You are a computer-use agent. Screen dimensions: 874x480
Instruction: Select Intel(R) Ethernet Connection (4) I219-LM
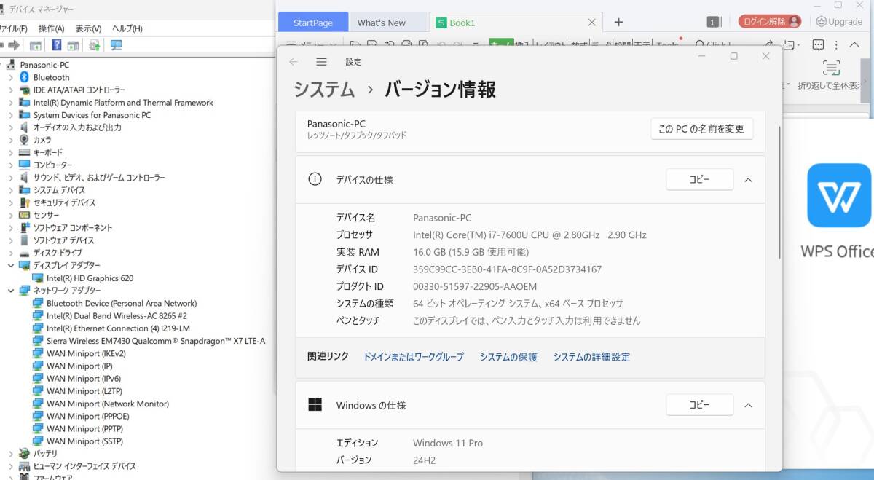(x=118, y=328)
